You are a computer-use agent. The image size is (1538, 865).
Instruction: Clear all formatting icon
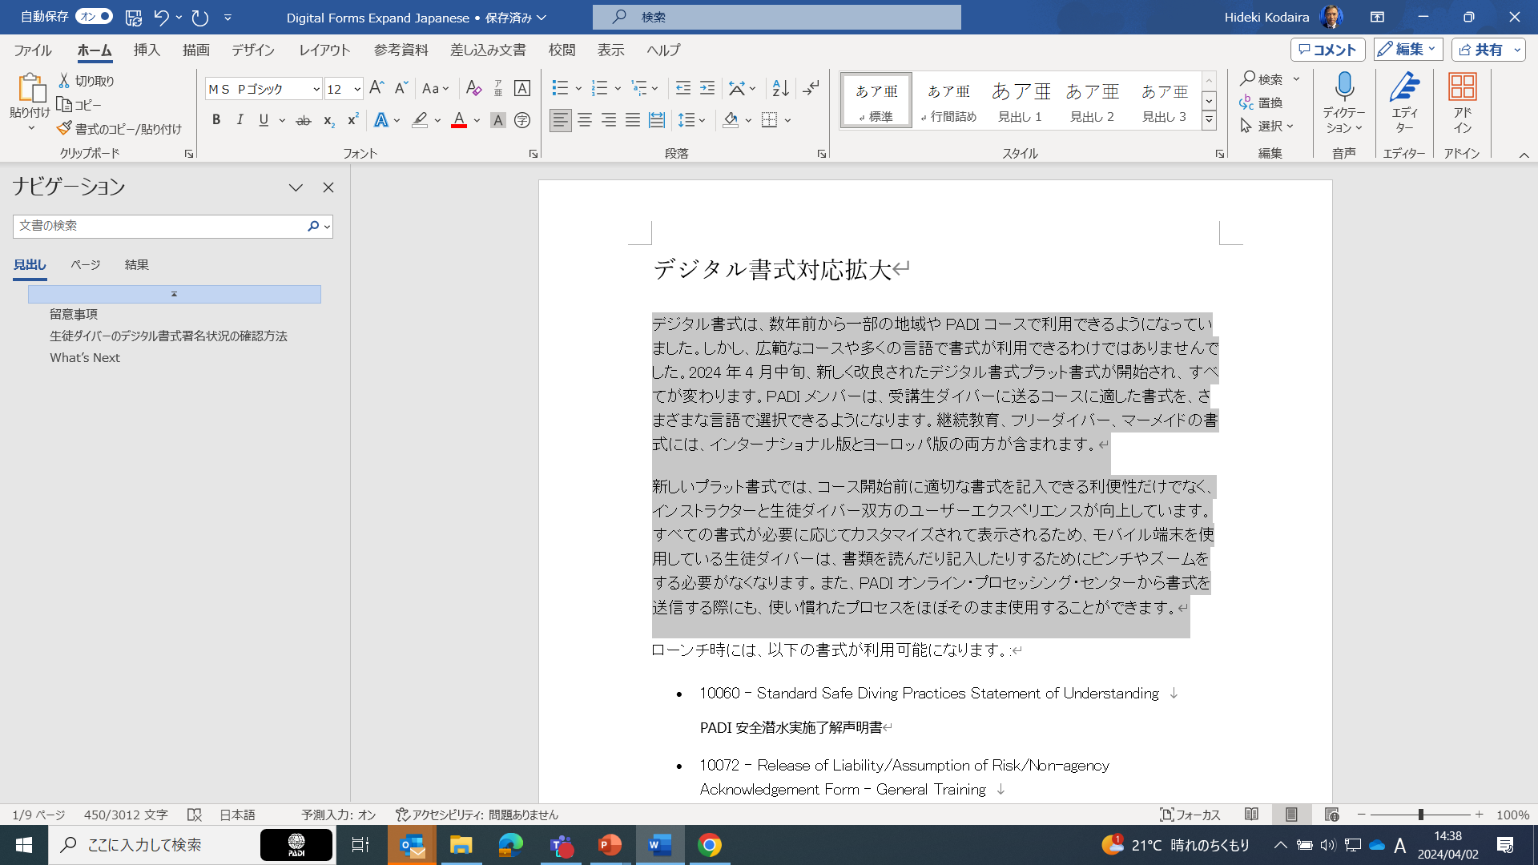pyautogui.click(x=473, y=88)
